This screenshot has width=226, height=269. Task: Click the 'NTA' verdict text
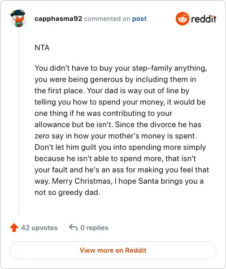[42, 47]
